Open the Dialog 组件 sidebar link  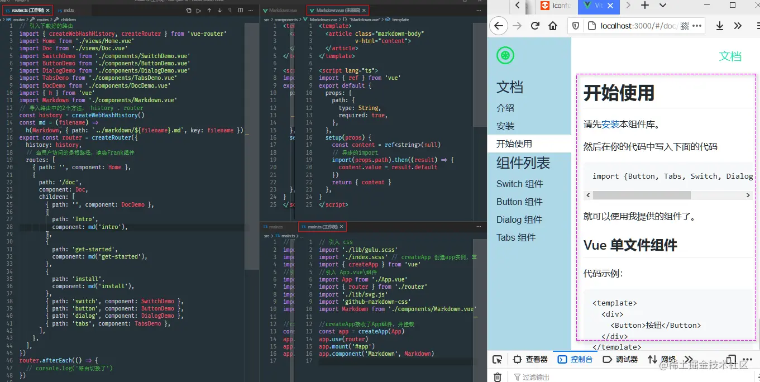519,219
